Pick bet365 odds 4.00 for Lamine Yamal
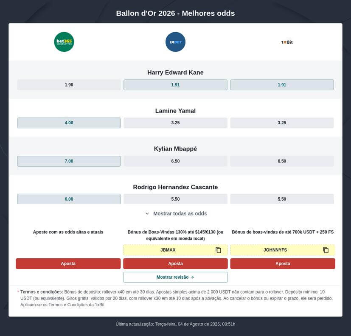Screen dimensions: 351x336 (69, 123)
